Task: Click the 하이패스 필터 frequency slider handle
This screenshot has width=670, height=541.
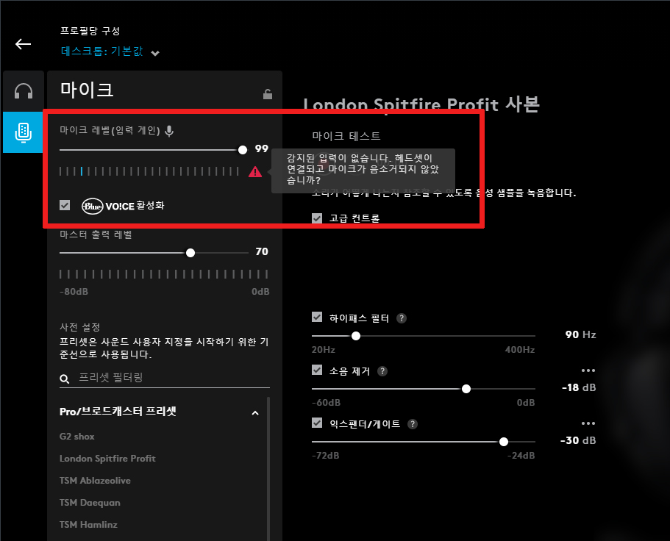Action: coord(356,336)
